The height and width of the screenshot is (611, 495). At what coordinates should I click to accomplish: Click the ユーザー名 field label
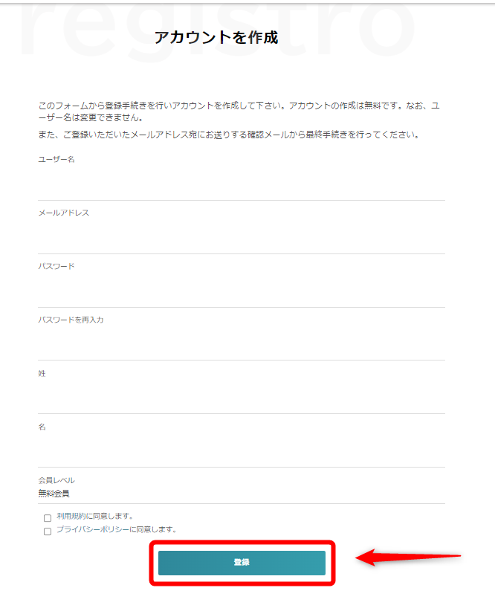pyautogui.click(x=56, y=159)
